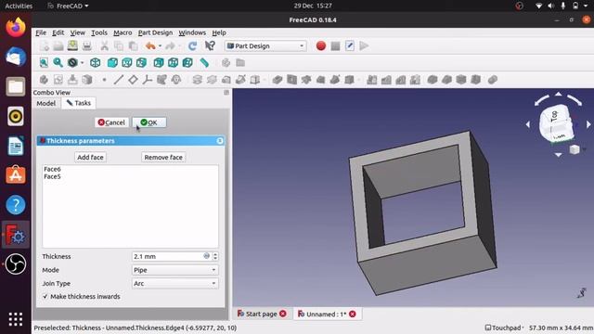594x334 pixels.
Task: Set Front view cube icon
Action: click(x=112, y=62)
